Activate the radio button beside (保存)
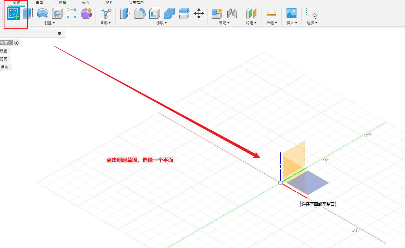 (16, 43)
